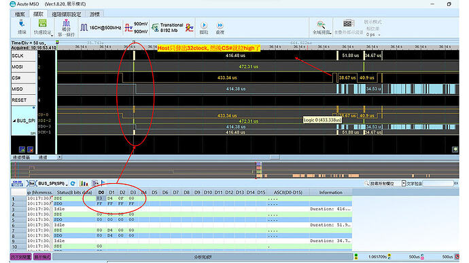The height and width of the screenshot is (263, 469).
Task: Click the channel header scroll left arrow
Action: click(x=60, y=157)
